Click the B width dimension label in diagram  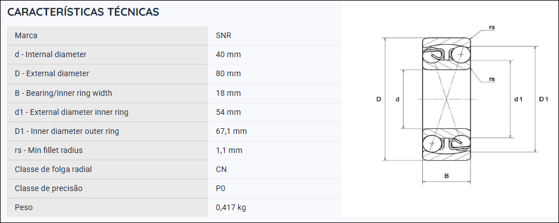click(x=446, y=176)
